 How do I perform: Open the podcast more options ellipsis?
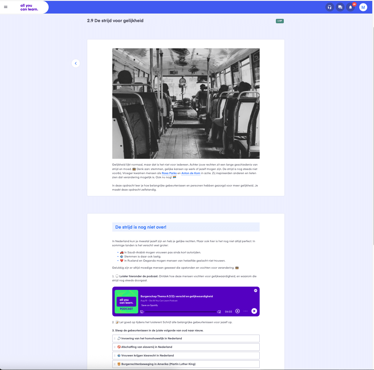(x=246, y=311)
